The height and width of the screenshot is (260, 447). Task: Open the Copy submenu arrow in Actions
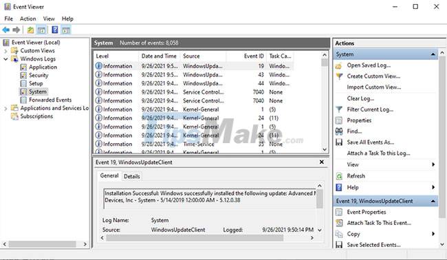tap(433, 234)
